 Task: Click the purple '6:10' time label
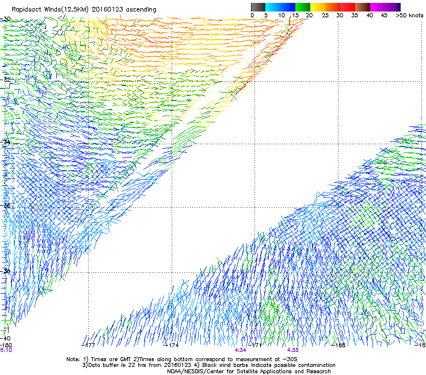click(6, 350)
